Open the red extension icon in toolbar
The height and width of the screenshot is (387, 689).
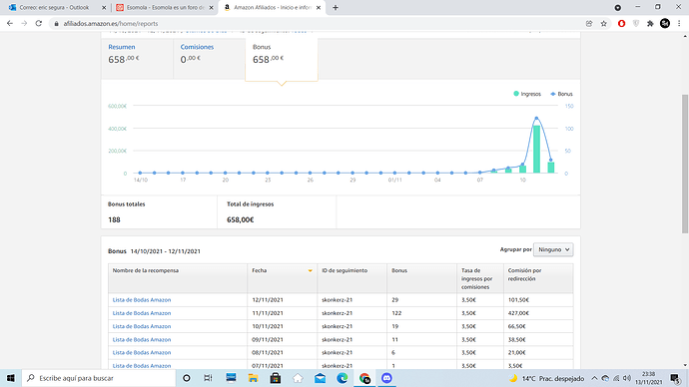click(x=621, y=24)
